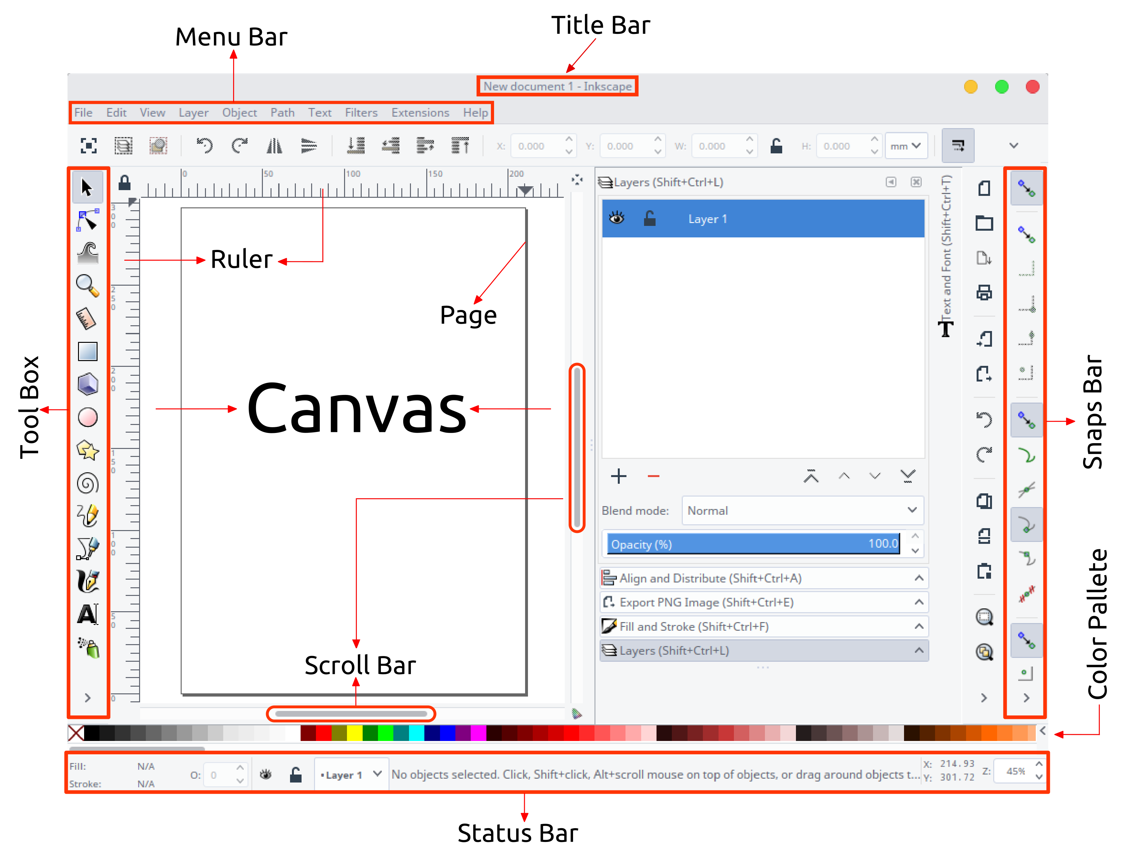Pick the Rectangle tool
Image resolution: width=1125 pixels, height=856 pixels.
coord(87,351)
